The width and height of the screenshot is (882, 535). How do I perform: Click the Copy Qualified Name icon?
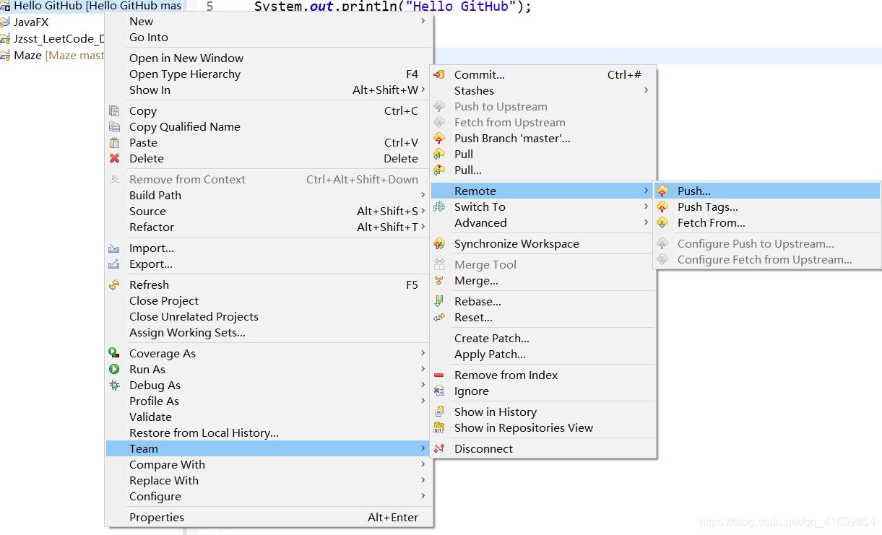click(114, 126)
